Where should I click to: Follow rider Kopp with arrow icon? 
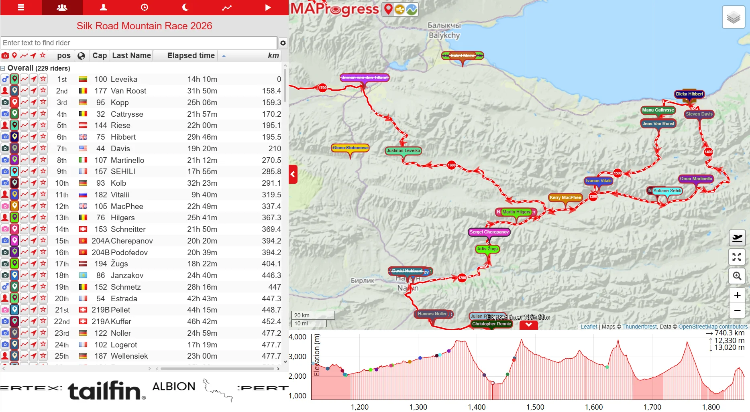33,102
